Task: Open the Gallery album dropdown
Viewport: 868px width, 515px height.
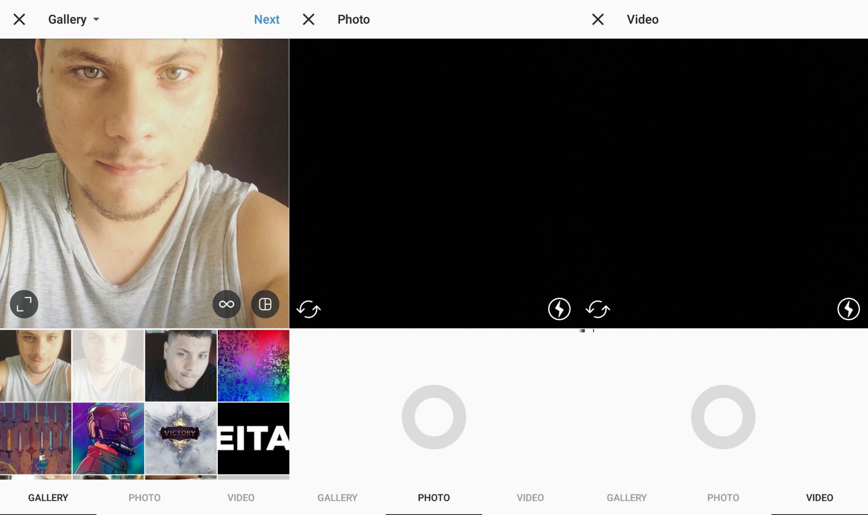Action: [74, 20]
